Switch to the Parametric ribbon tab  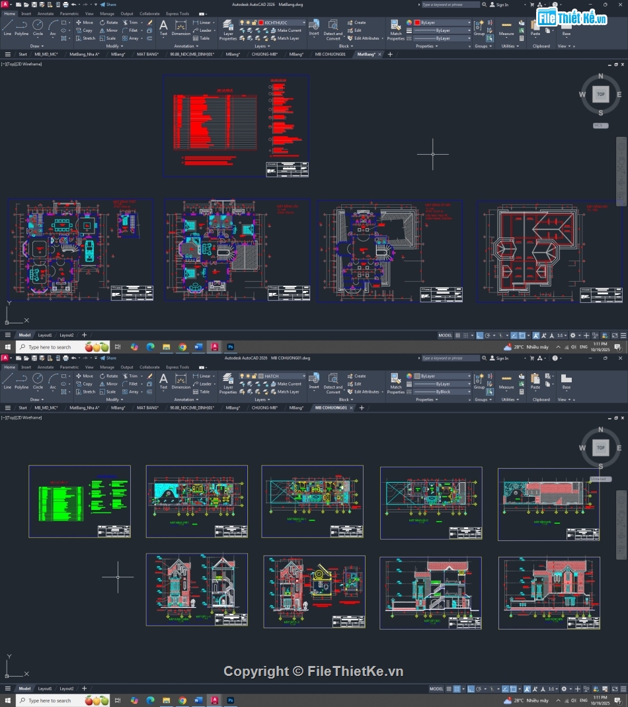point(69,13)
